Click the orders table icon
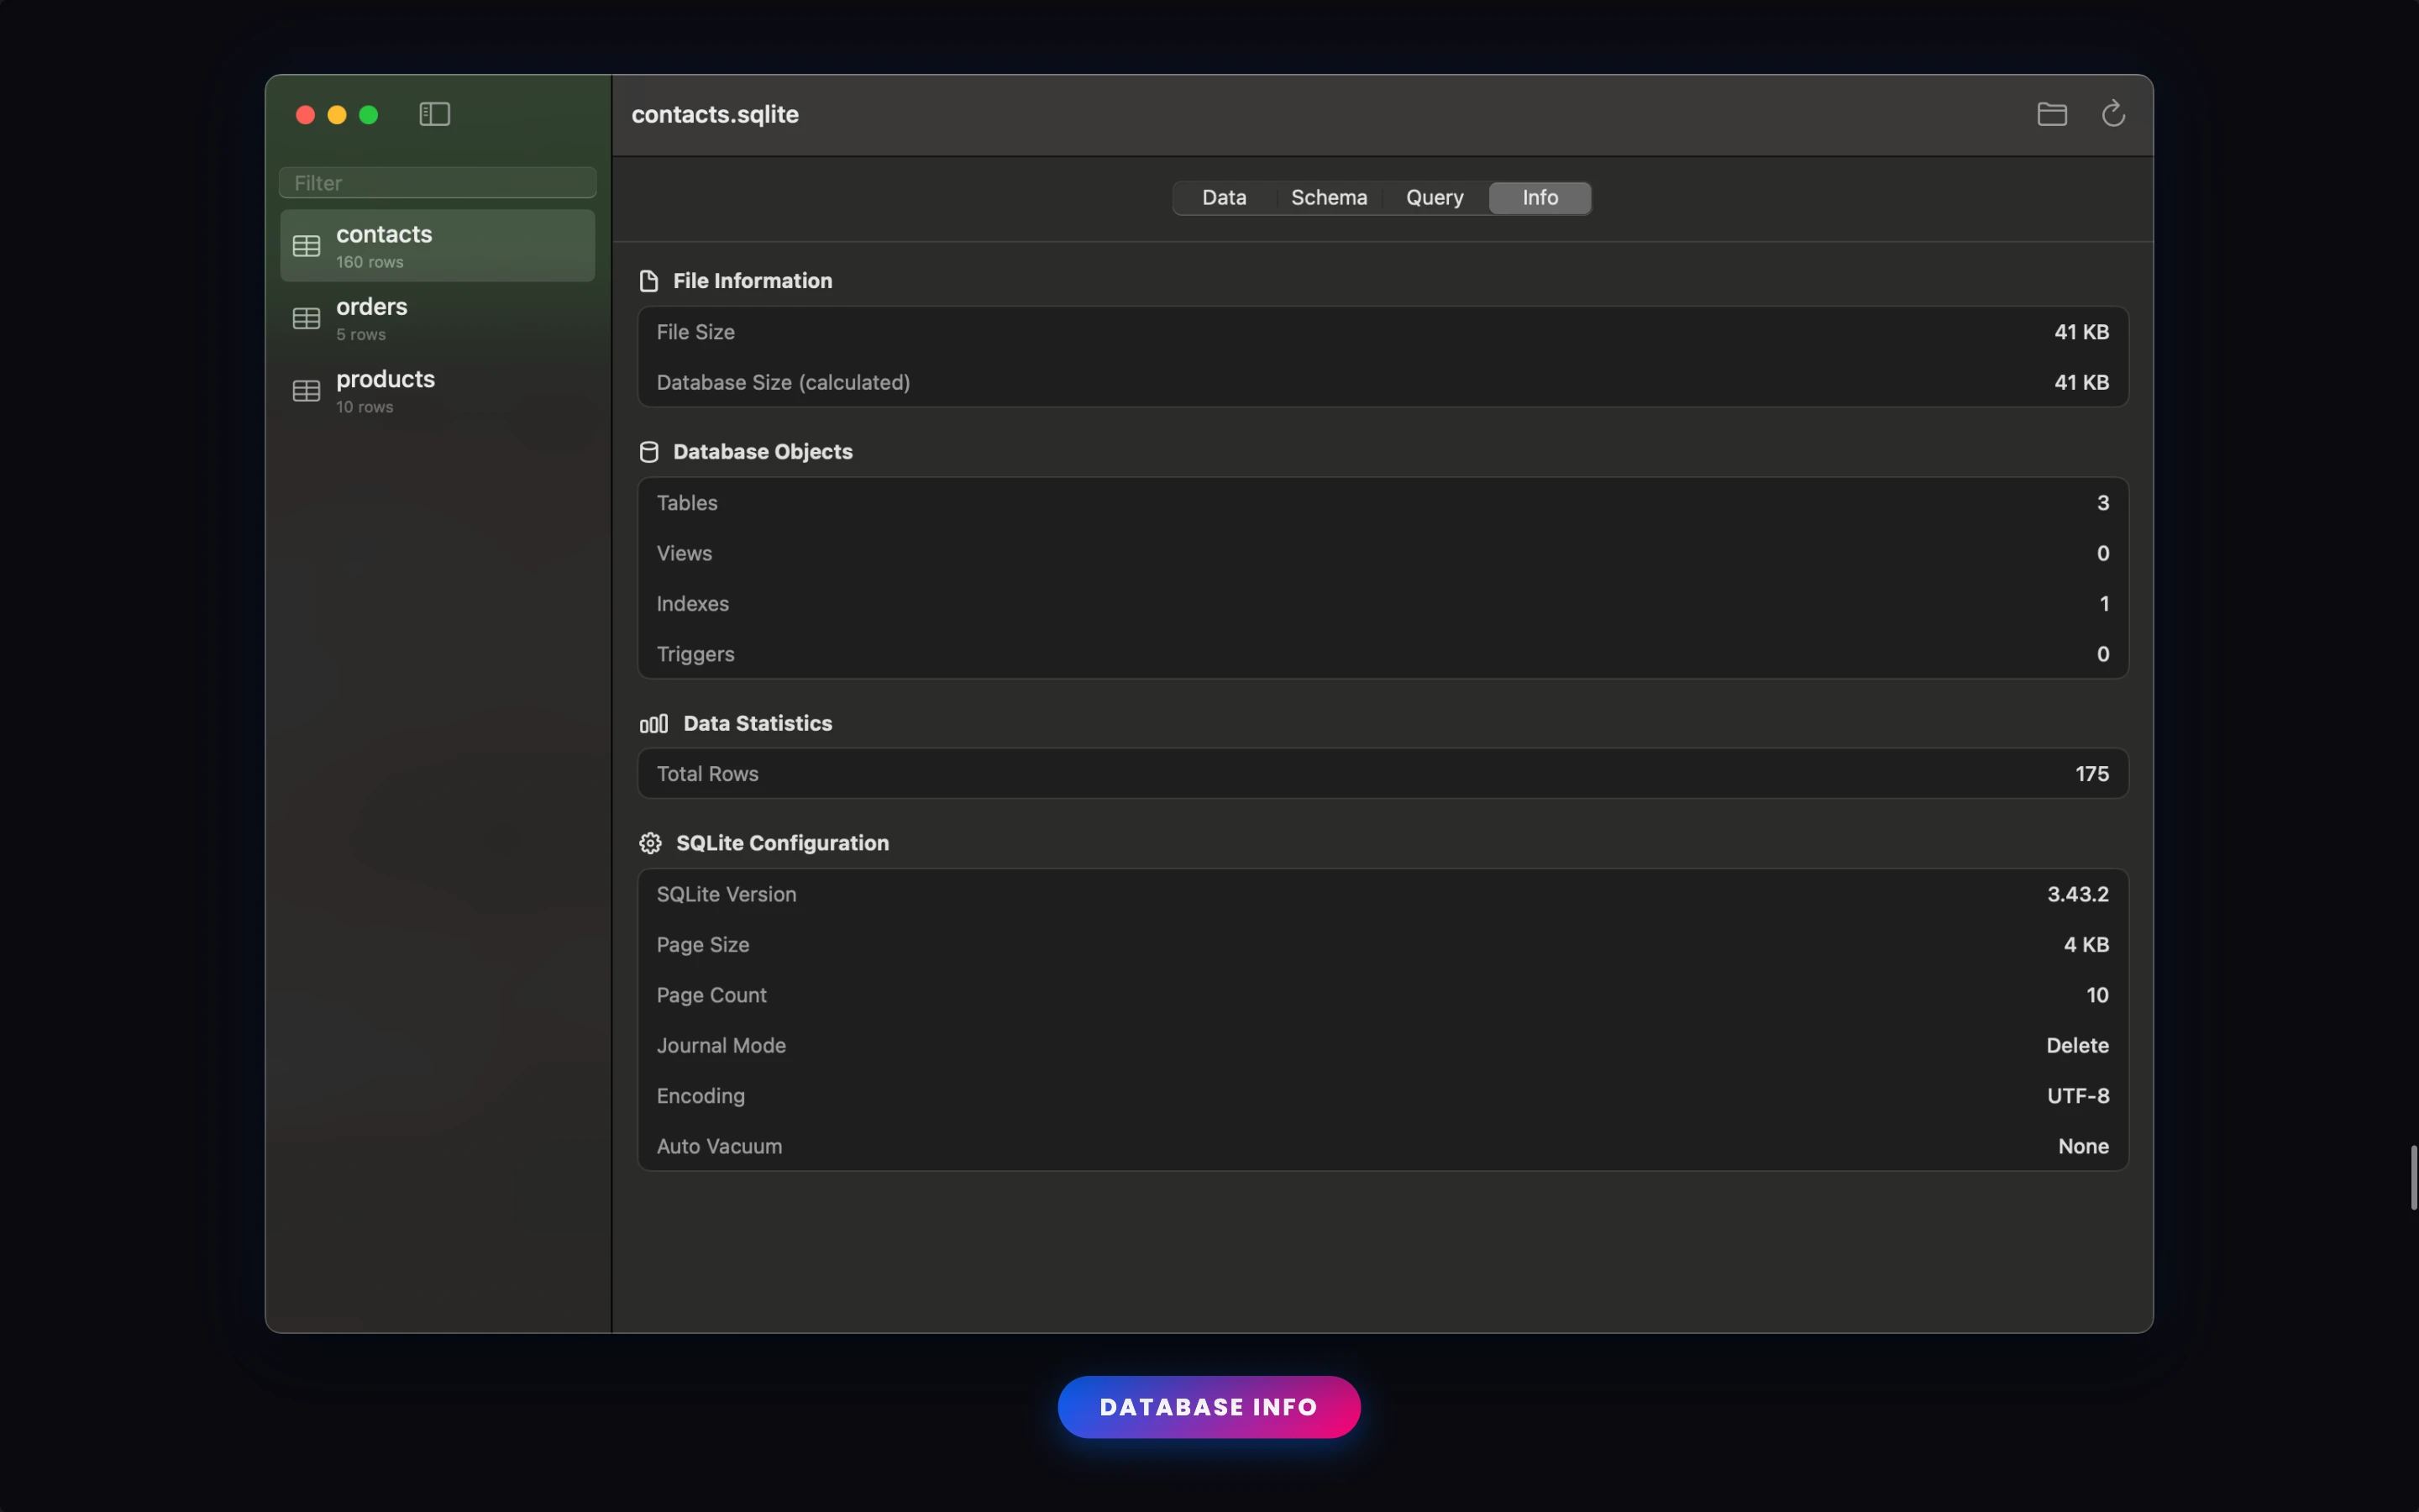 [306, 319]
